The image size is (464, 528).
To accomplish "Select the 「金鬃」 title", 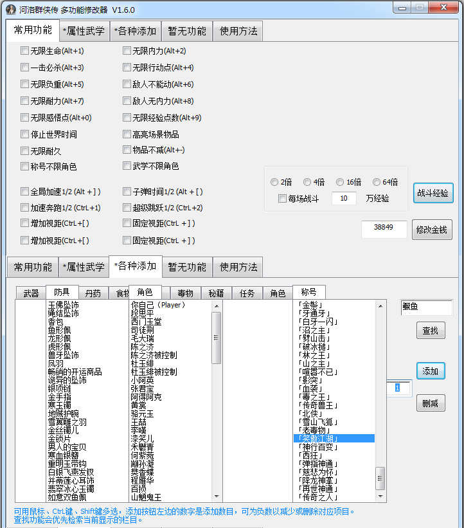I will 310,305.
